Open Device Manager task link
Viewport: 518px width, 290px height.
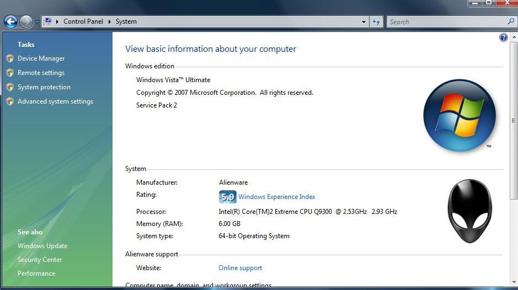[41, 58]
